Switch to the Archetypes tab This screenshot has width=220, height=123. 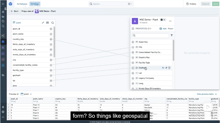[22, 4]
